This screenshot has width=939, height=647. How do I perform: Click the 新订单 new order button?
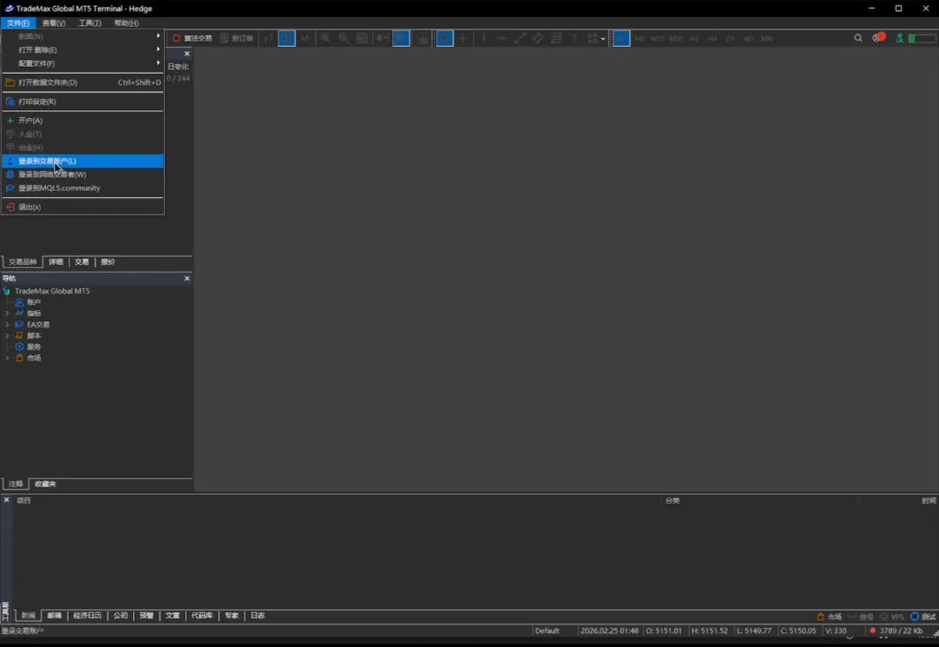click(x=237, y=38)
